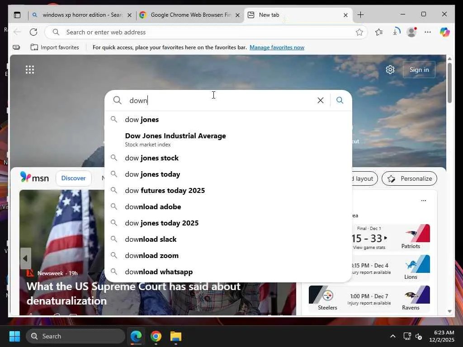Select Dow Jones Industrial Average suggestion

coord(228,140)
